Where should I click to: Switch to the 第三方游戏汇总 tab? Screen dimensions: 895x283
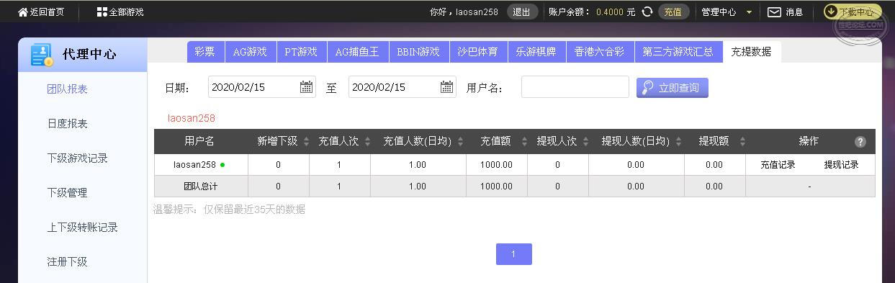pyautogui.click(x=678, y=52)
